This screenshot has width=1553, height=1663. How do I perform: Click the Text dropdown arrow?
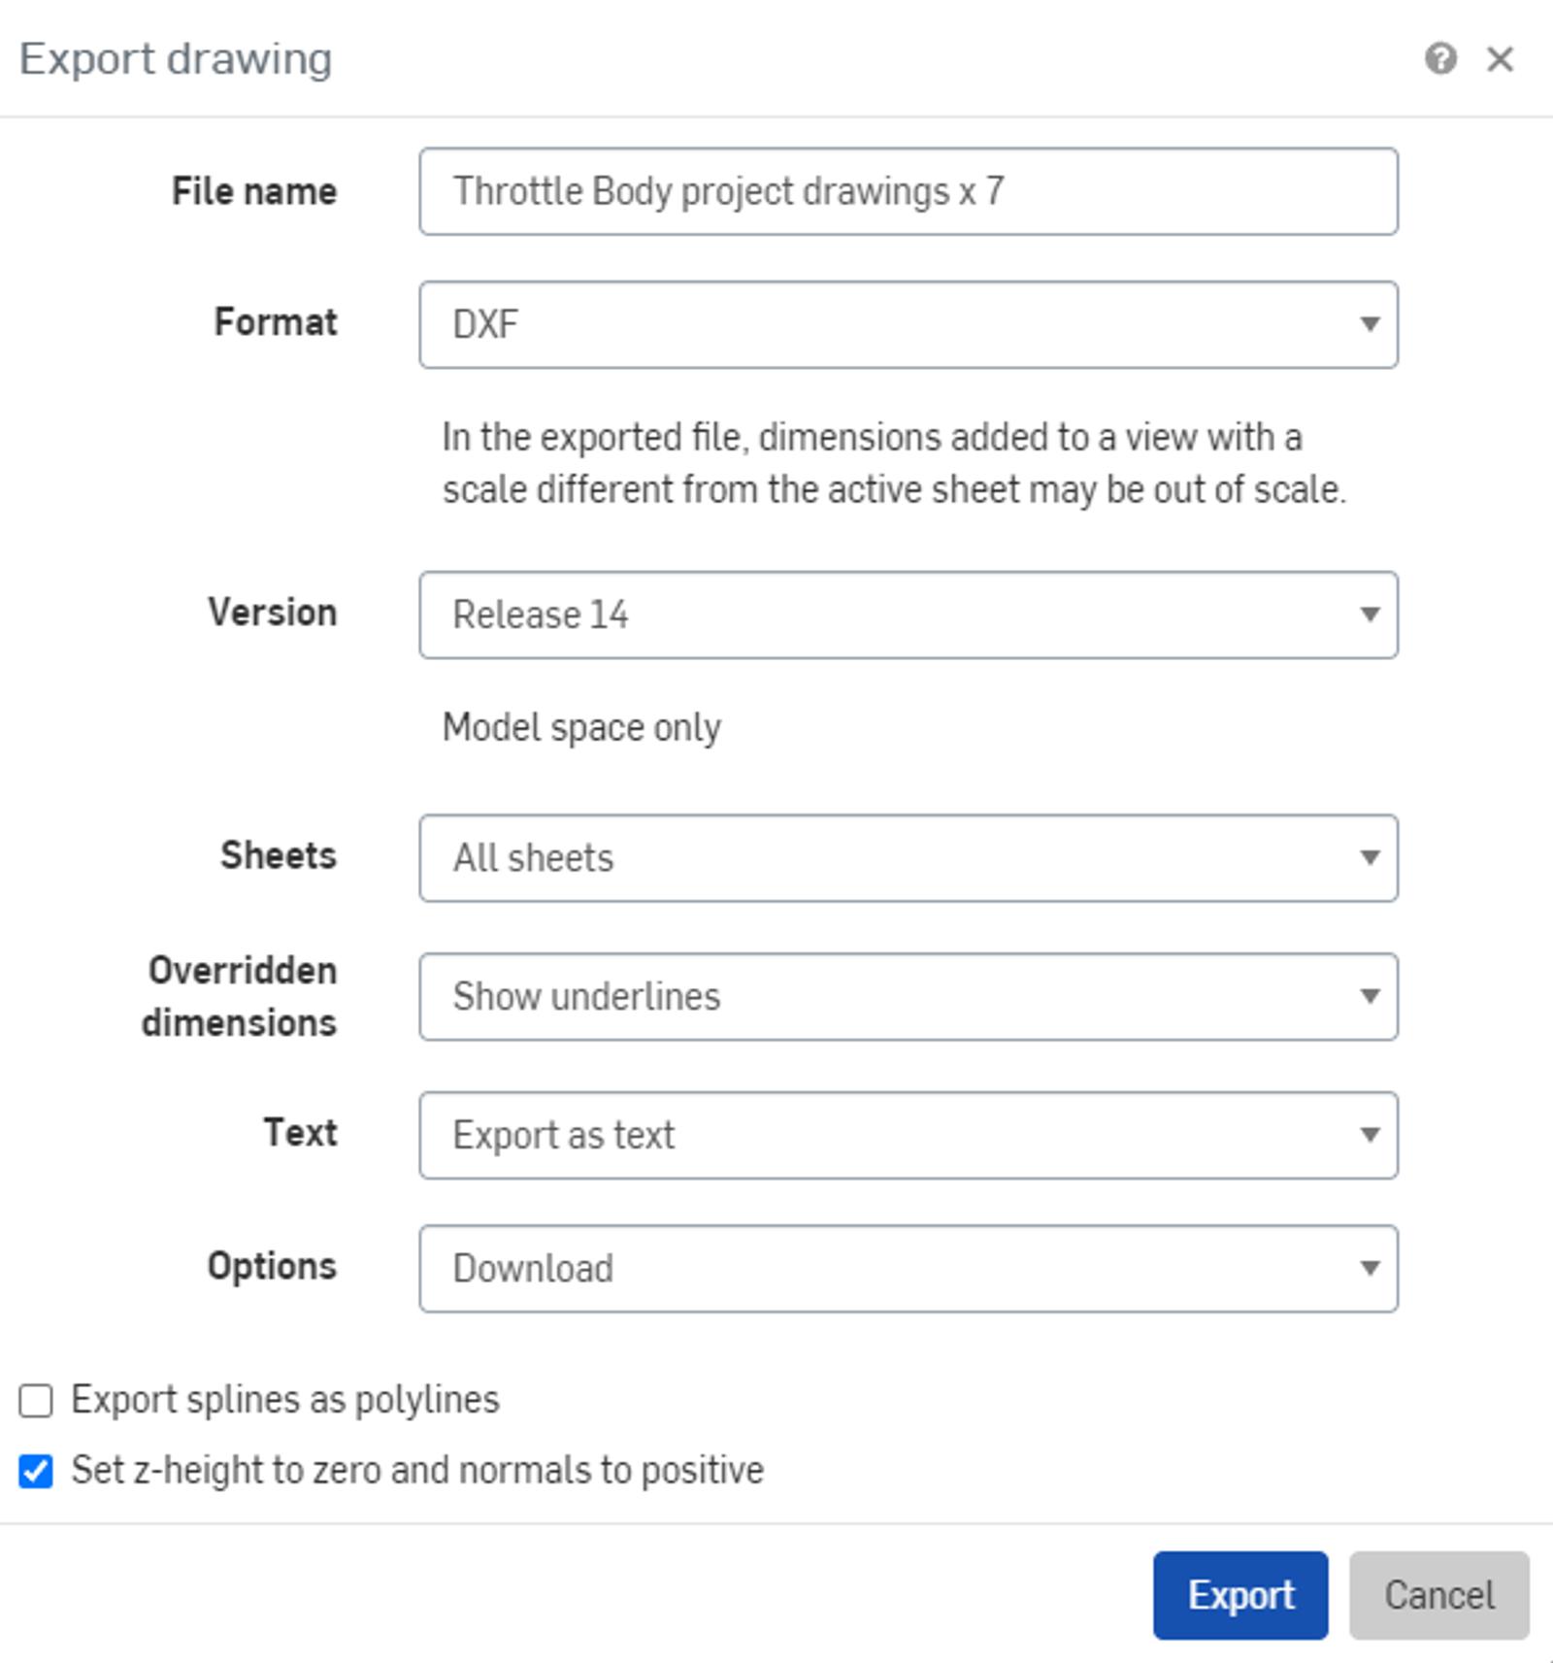[x=1370, y=1135]
